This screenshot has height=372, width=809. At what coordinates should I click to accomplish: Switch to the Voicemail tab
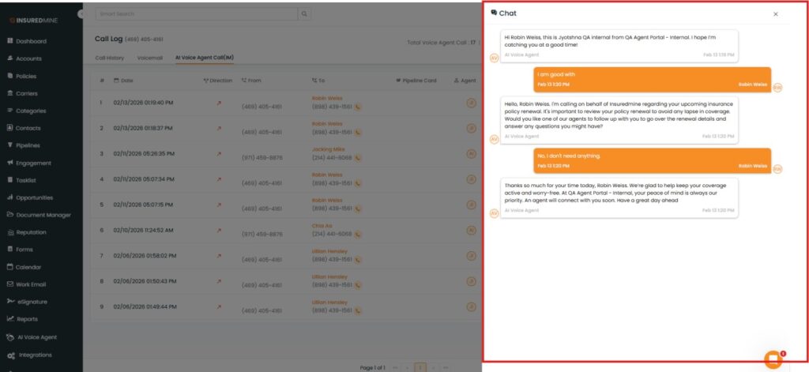click(149, 58)
